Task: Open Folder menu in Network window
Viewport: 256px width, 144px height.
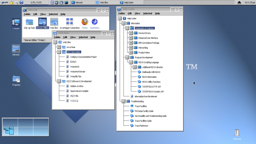Action: [x=27, y=14]
